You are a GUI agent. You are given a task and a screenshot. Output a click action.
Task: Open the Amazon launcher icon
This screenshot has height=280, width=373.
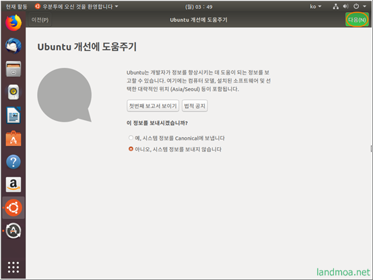coord(13,185)
